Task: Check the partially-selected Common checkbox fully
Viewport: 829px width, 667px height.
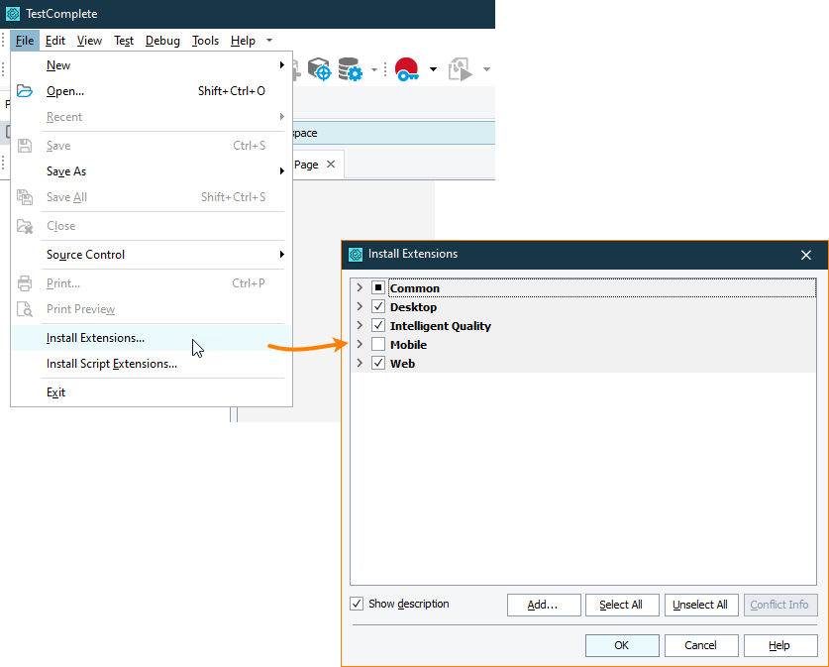Action: [377, 287]
